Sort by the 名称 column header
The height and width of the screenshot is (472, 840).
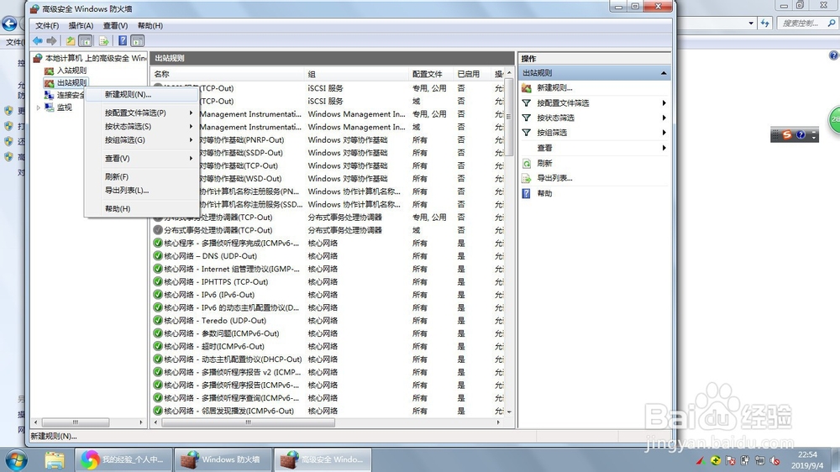point(227,74)
